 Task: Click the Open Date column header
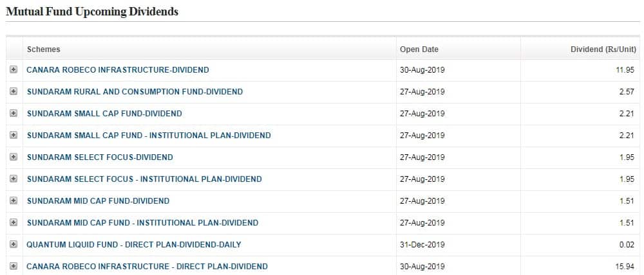click(419, 49)
